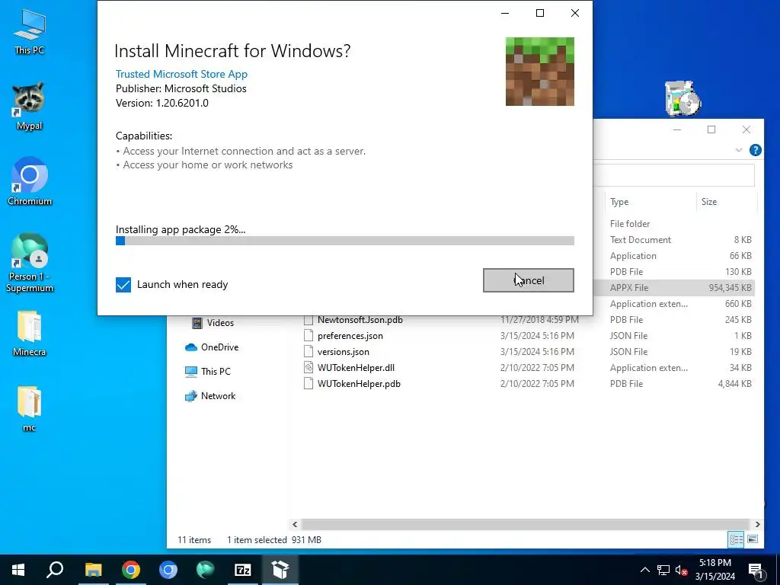Click the 66 KB Application row
This screenshot has width=780, height=585.
(675, 256)
